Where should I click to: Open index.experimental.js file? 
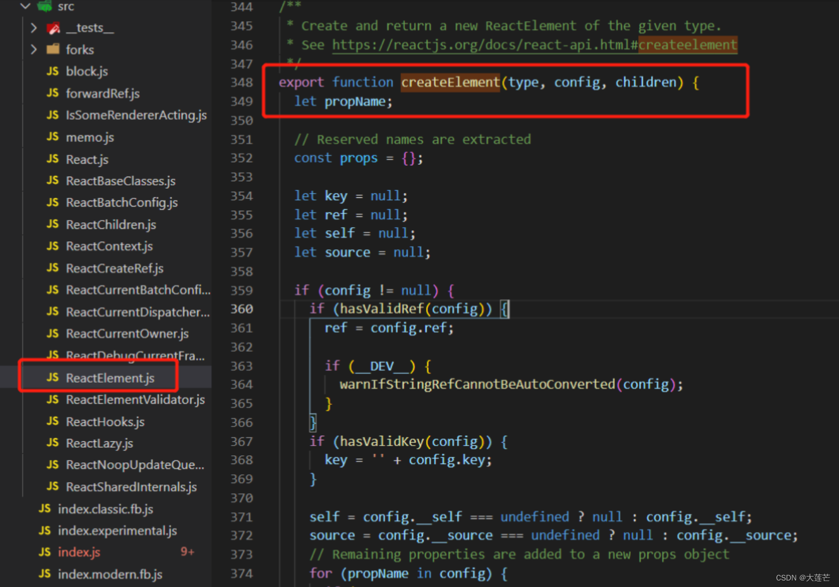pyautogui.click(x=118, y=530)
